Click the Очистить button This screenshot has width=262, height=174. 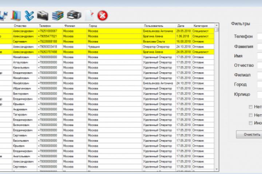(249, 134)
